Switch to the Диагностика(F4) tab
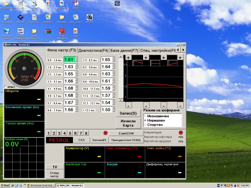 (x=93, y=50)
